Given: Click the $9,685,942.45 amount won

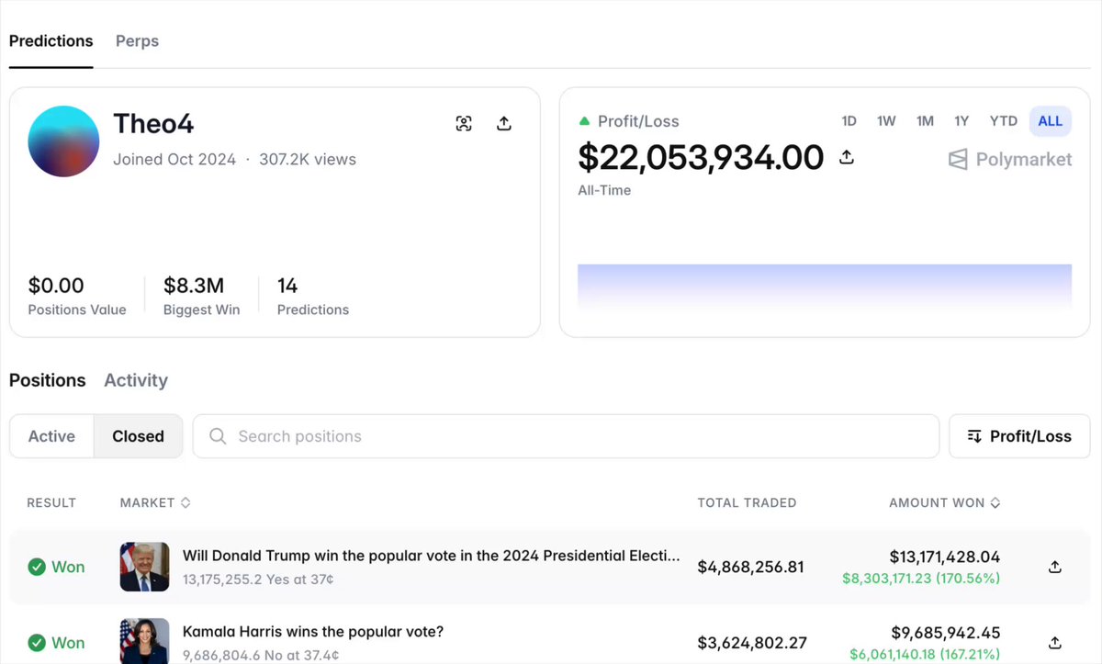Looking at the screenshot, I should (946, 633).
